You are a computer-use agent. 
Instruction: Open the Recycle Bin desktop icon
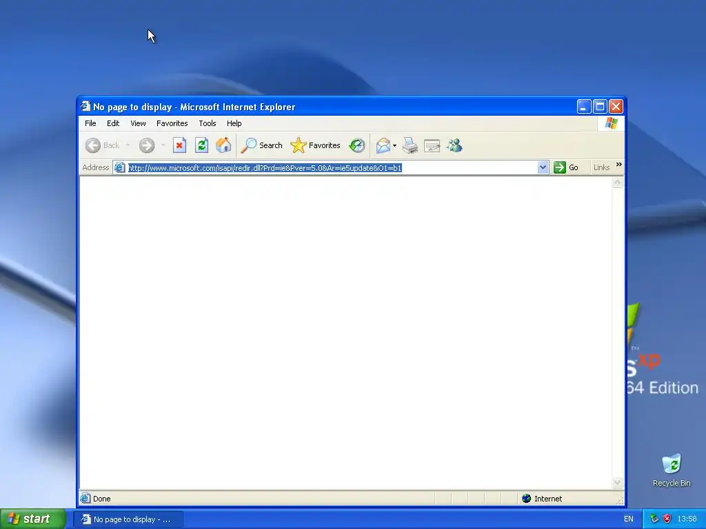click(x=672, y=470)
